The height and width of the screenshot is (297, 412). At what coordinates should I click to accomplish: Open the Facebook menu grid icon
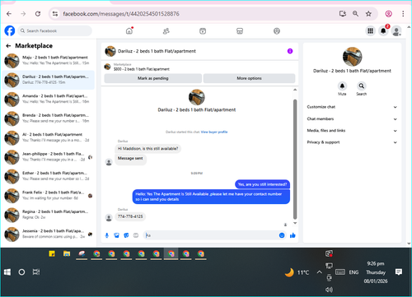tap(371, 30)
